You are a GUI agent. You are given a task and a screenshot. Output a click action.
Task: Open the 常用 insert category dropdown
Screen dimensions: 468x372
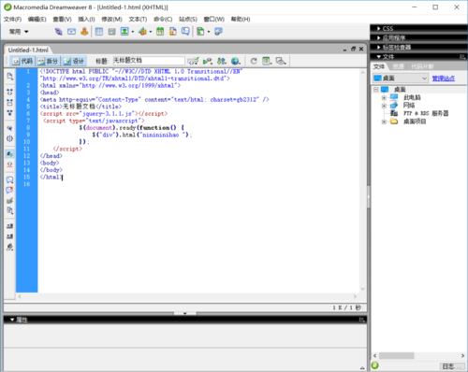19,32
